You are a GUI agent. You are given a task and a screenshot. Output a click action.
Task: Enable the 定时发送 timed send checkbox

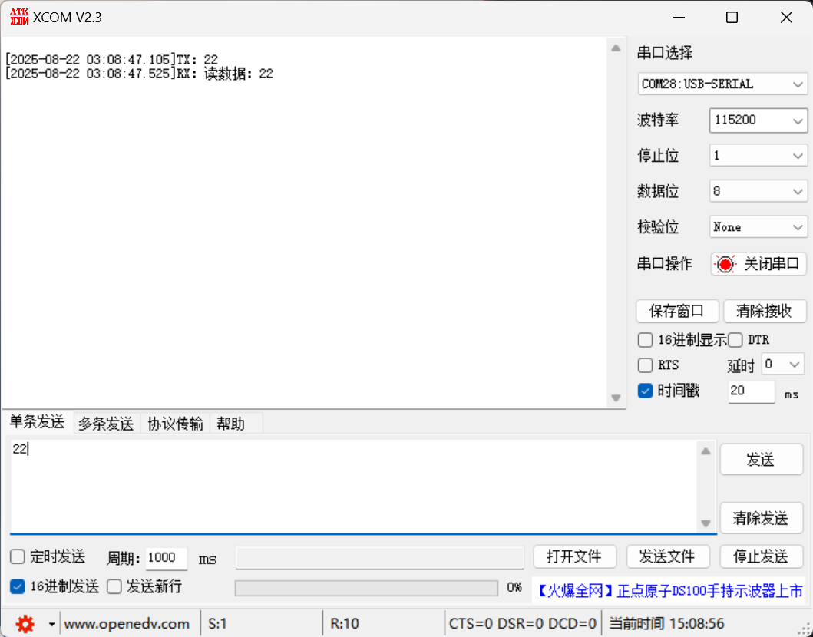[18, 556]
